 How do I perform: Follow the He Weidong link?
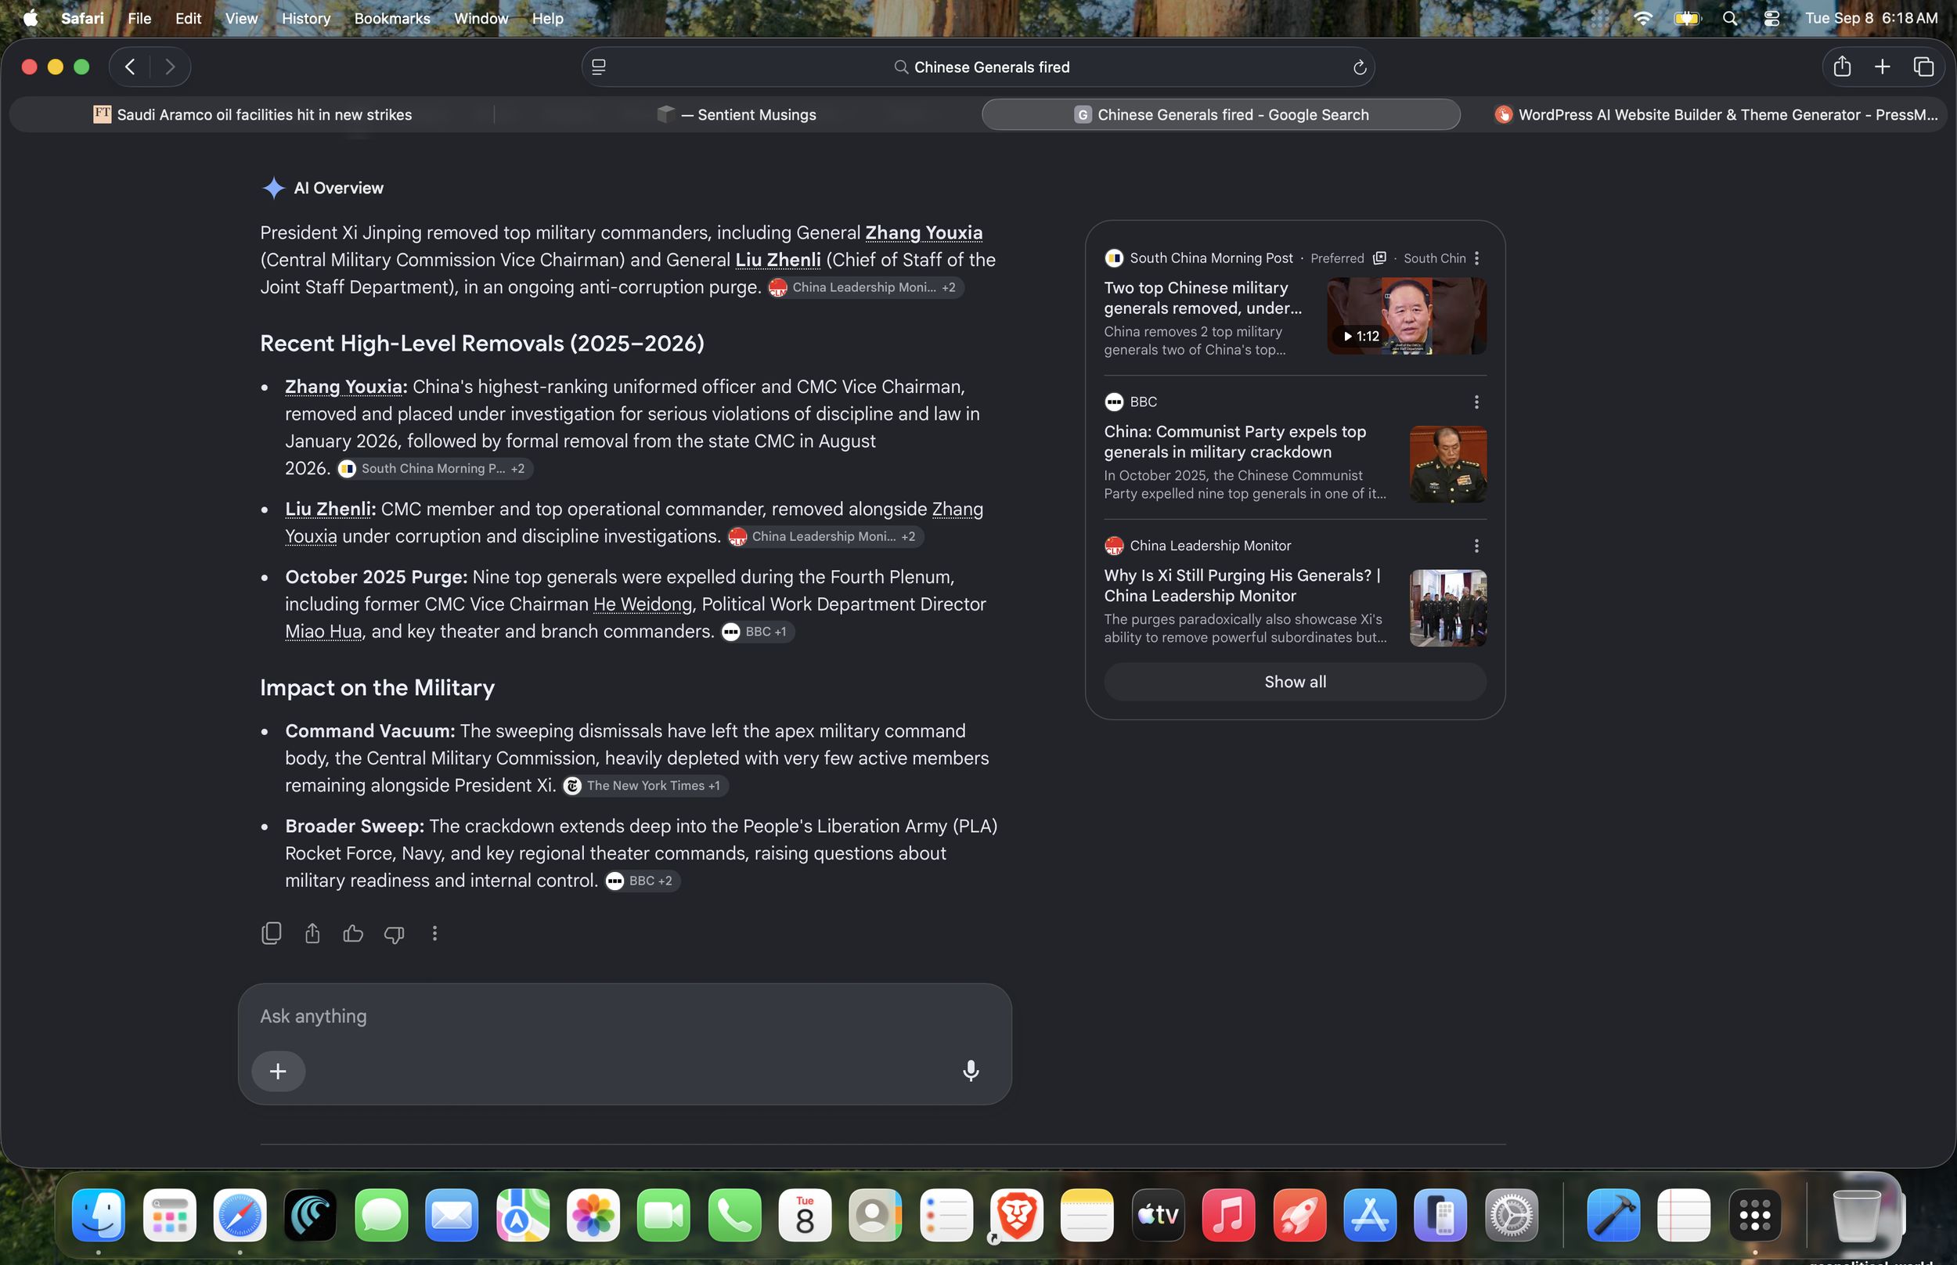pos(642,604)
